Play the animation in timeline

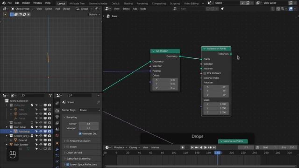pyautogui.click(x=206, y=147)
